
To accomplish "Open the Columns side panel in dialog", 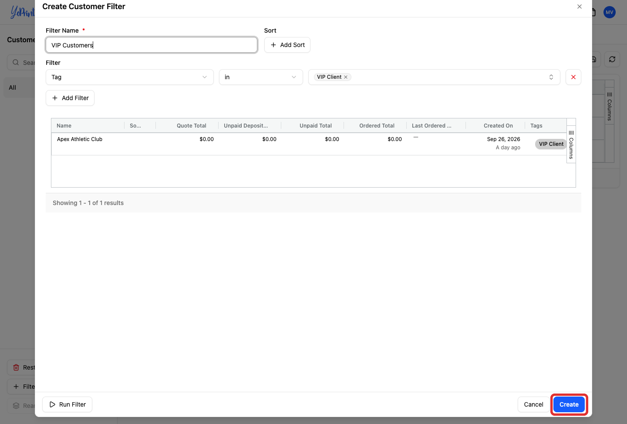I will (571, 145).
